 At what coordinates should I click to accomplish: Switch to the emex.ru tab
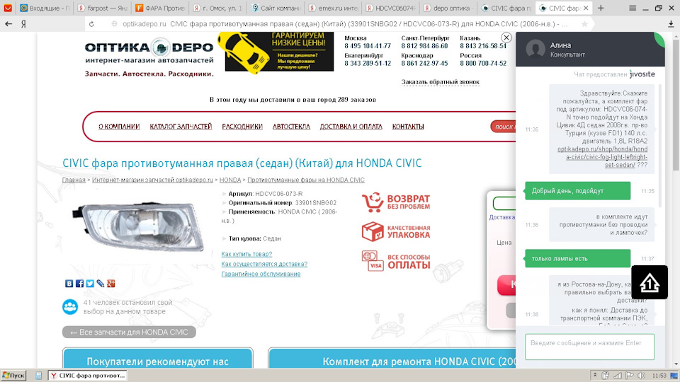tap(333, 8)
